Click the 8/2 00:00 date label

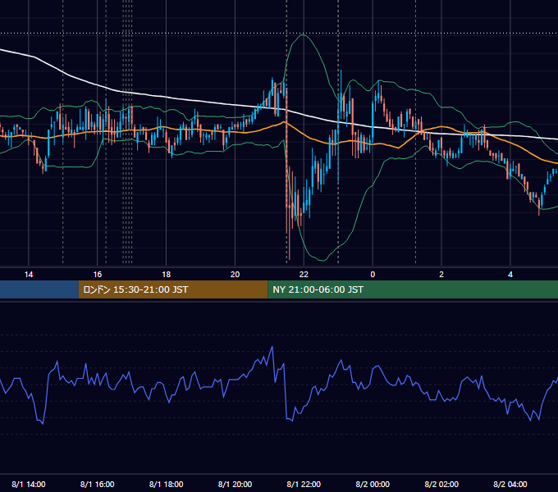(x=373, y=484)
